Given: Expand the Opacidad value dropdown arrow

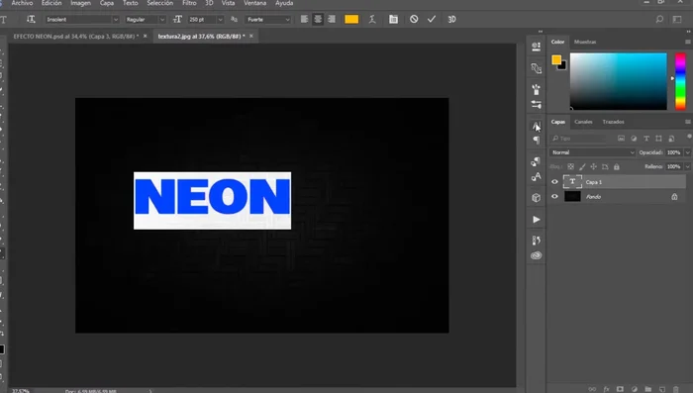Looking at the screenshot, I should point(687,152).
